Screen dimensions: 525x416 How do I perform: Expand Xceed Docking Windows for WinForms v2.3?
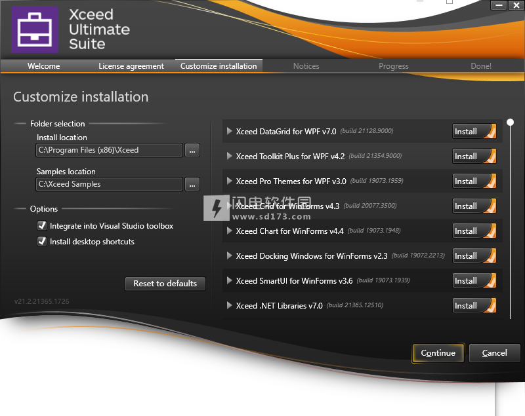point(229,255)
